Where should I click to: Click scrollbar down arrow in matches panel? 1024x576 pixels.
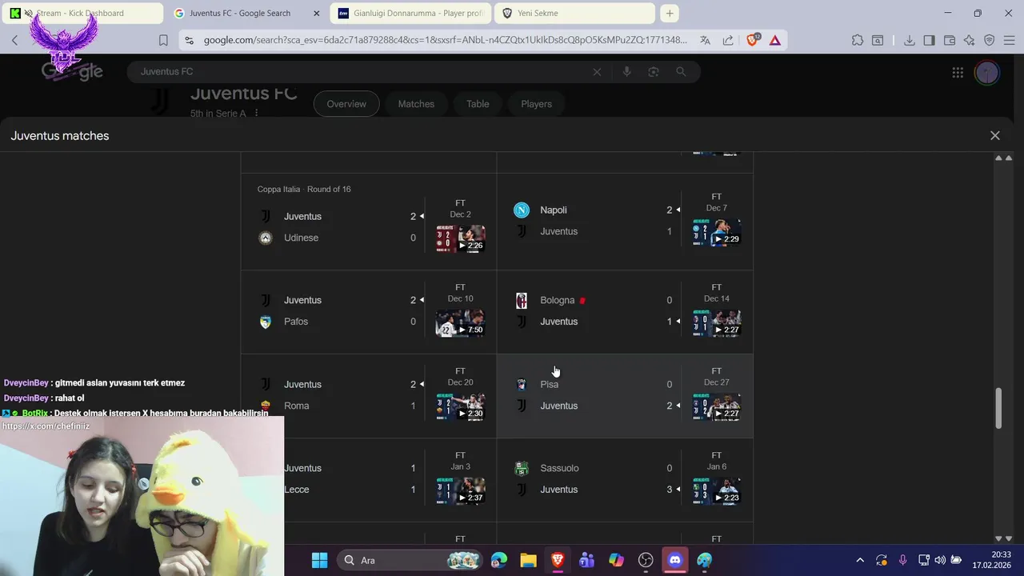tap(998, 538)
